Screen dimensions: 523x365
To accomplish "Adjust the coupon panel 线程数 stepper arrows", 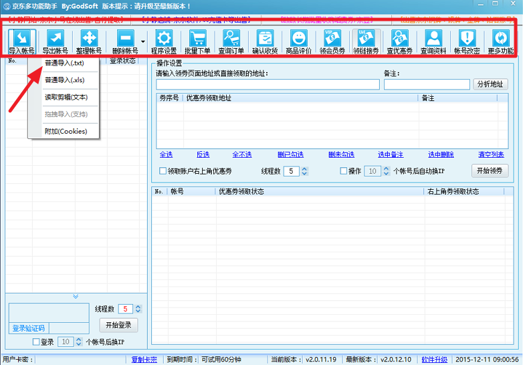I will click(304, 171).
